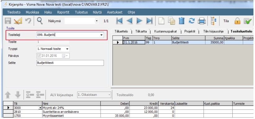Click the padlock lock icon
Viewport: 255px width, 119px height.
(237, 21)
